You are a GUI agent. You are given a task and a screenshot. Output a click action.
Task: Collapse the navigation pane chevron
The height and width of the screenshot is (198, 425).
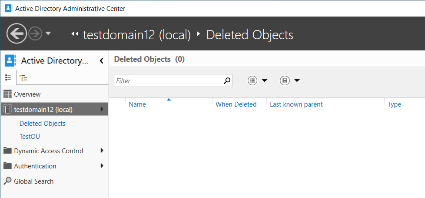pos(102,60)
